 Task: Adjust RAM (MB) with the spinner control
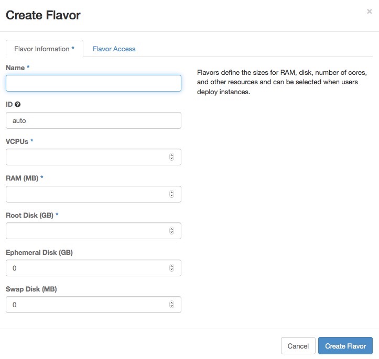(172, 194)
